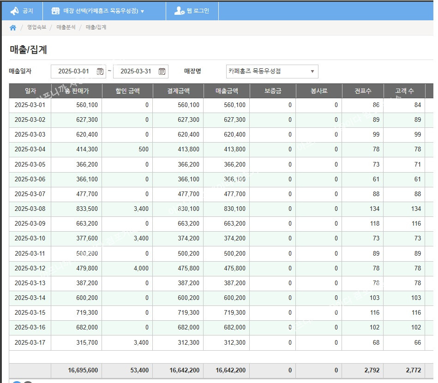Select the 2025-03-08 row date cell
This screenshot has width=438, height=383.
tap(30, 209)
